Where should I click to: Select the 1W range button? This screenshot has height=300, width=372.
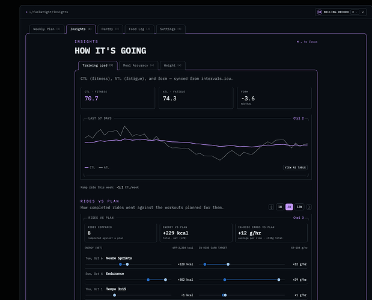click(280, 207)
